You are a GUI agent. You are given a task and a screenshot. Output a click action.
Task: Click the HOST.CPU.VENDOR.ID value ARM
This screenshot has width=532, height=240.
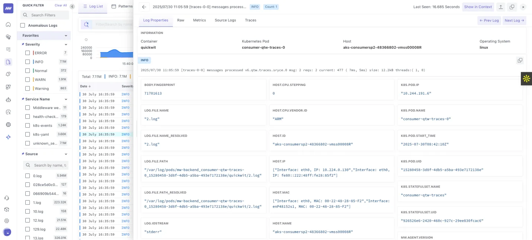tap(278, 119)
